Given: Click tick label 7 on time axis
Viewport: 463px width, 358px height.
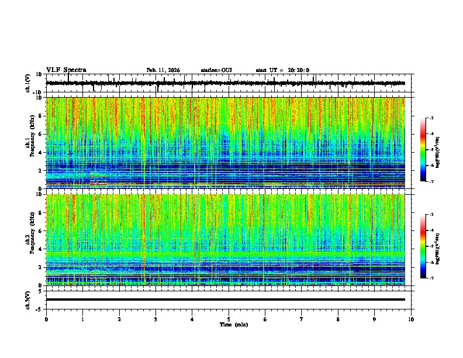Looking at the screenshot, I should tap(302, 319).
